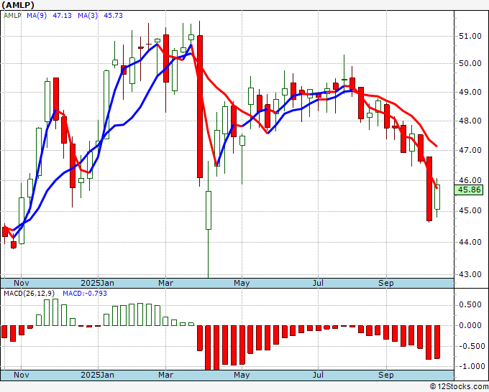Click the Sep label on price chart axis
Screen dimensions: 489x392
(x=386, y=283)
